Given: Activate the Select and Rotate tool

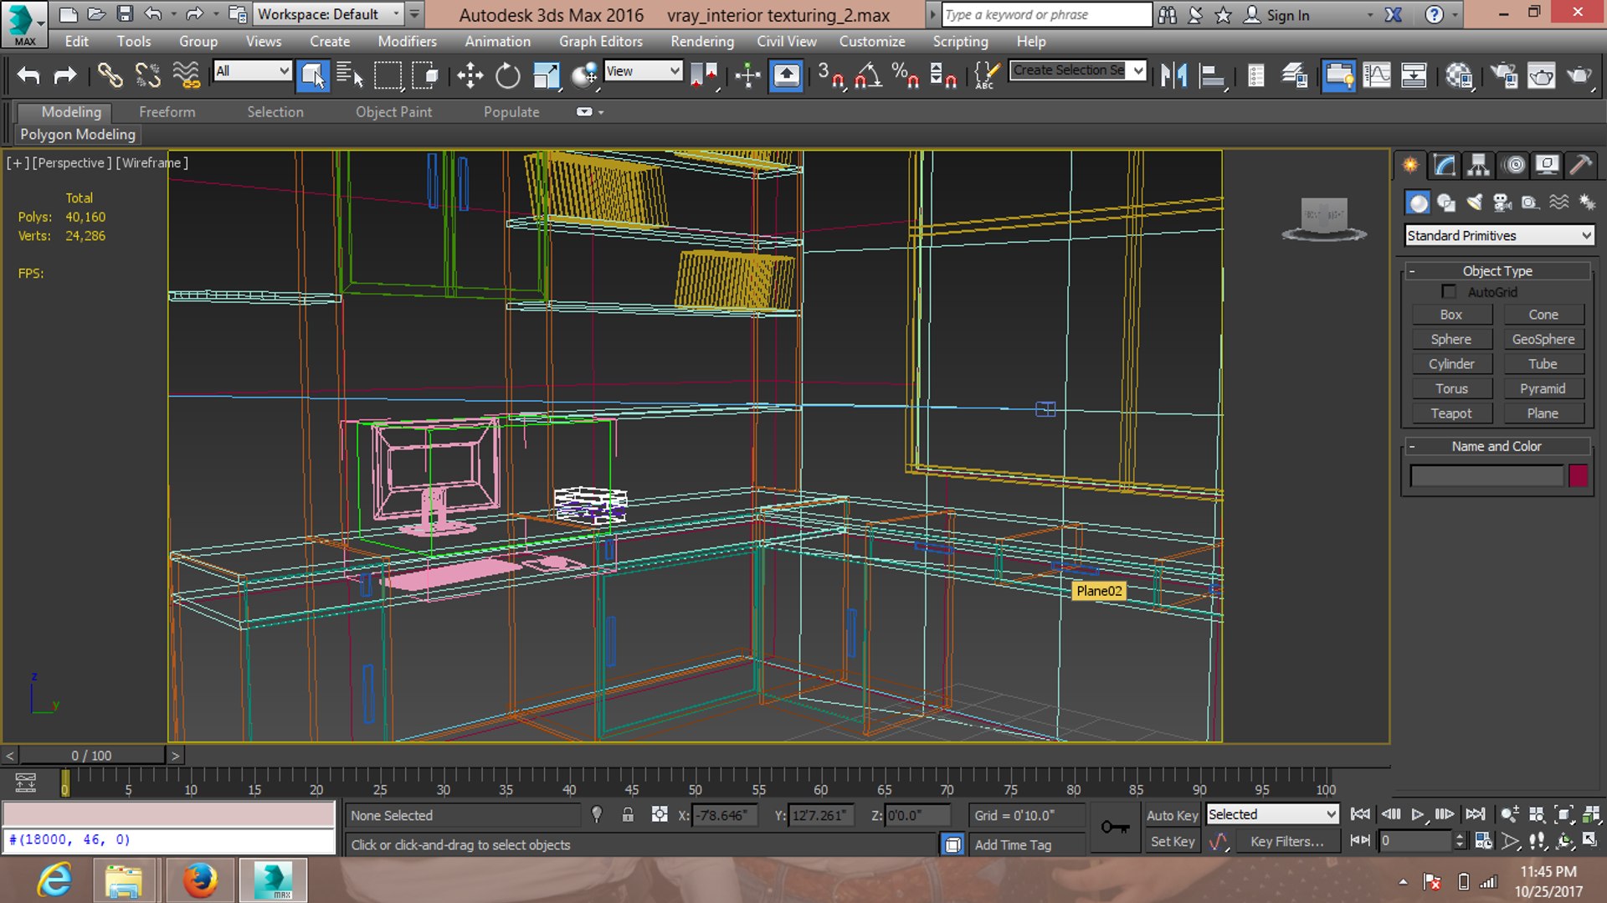Looking at the screenshot, I should click(x=507, y=76).
